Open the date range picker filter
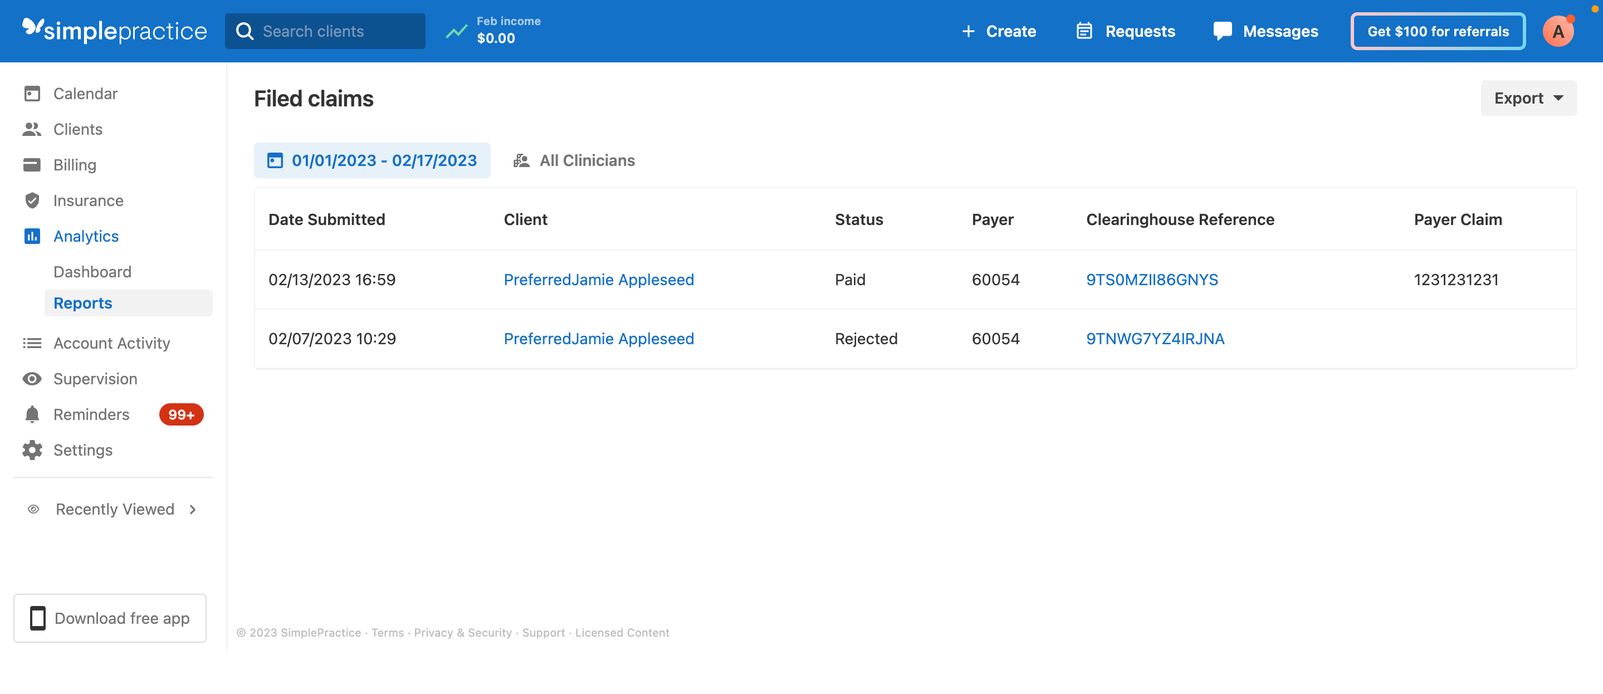The image size is (1603, 694). (372, 160)
